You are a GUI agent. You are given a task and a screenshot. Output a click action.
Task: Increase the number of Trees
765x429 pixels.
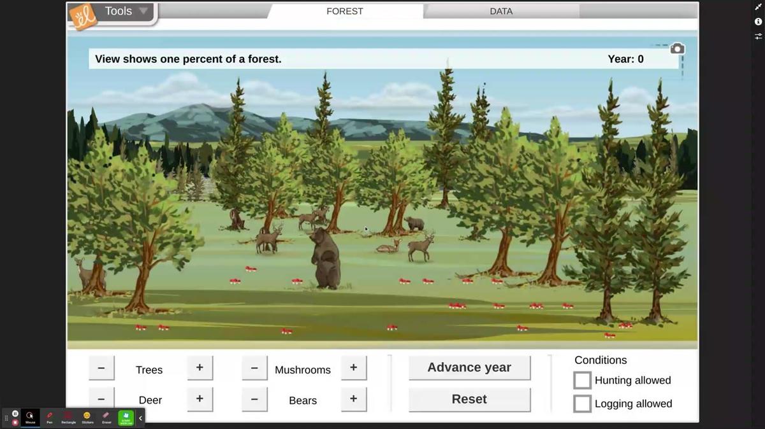tap(200, 368)
